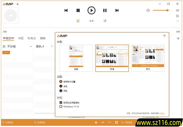The width and height of the screenshot is (183, 127).
Task: Adjust the volume slider
Action: coord(161,10)
